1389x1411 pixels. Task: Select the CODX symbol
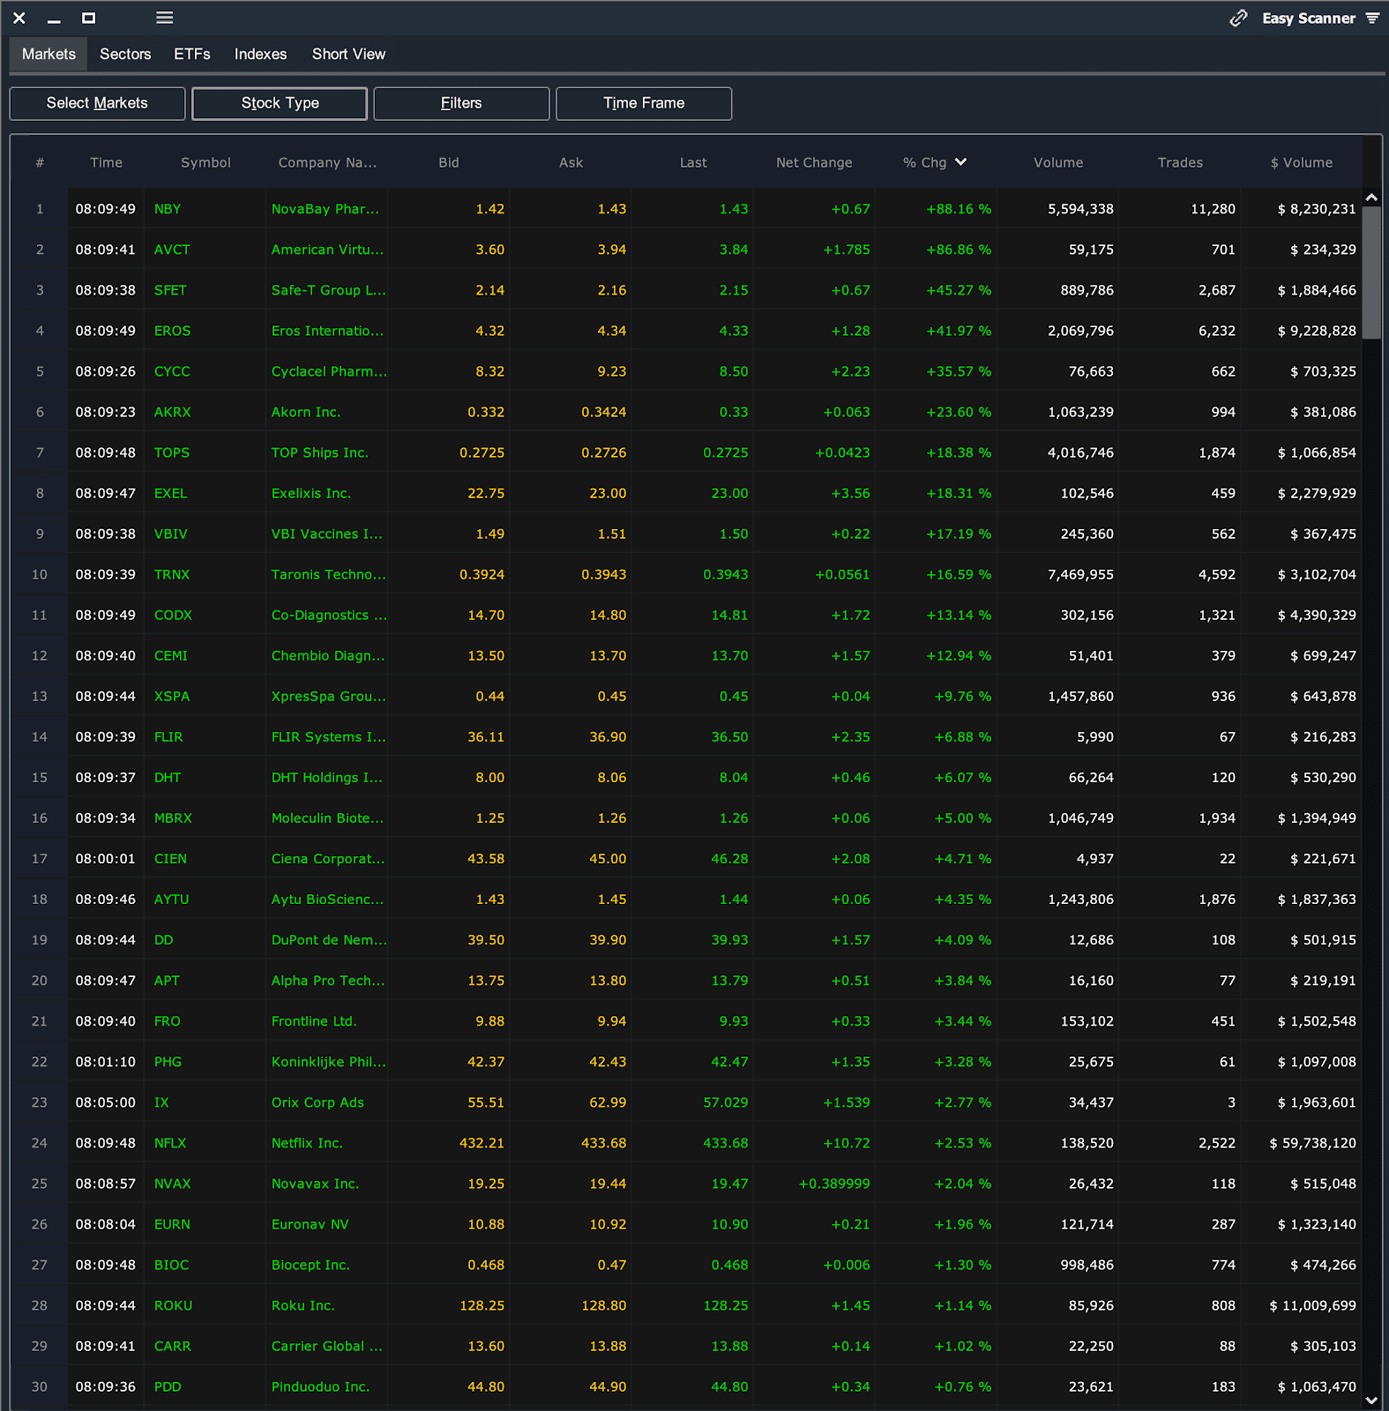pyautogui.click(x=173, y=615)
